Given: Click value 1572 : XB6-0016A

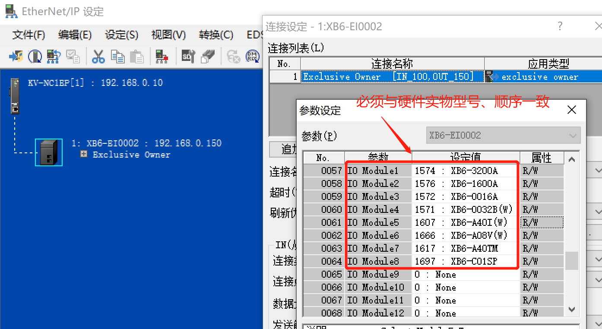Looking at the screenshot, I should pyautogui.click(x=466, y=196).
